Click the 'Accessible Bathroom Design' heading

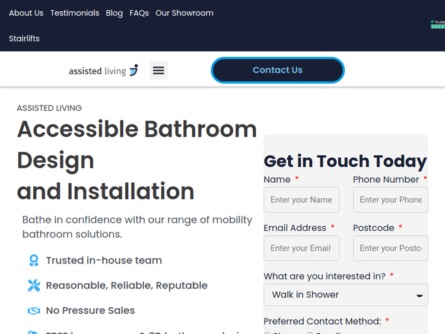point(137,144)
